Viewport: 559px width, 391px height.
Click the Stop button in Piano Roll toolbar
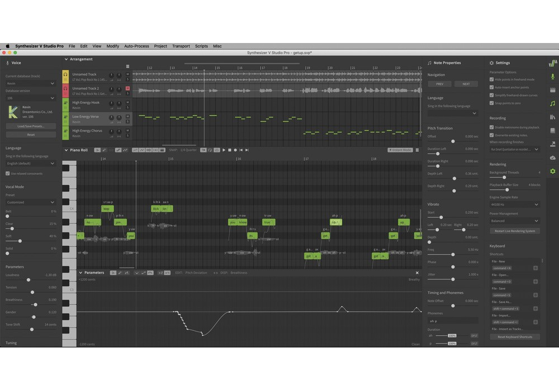230,150
